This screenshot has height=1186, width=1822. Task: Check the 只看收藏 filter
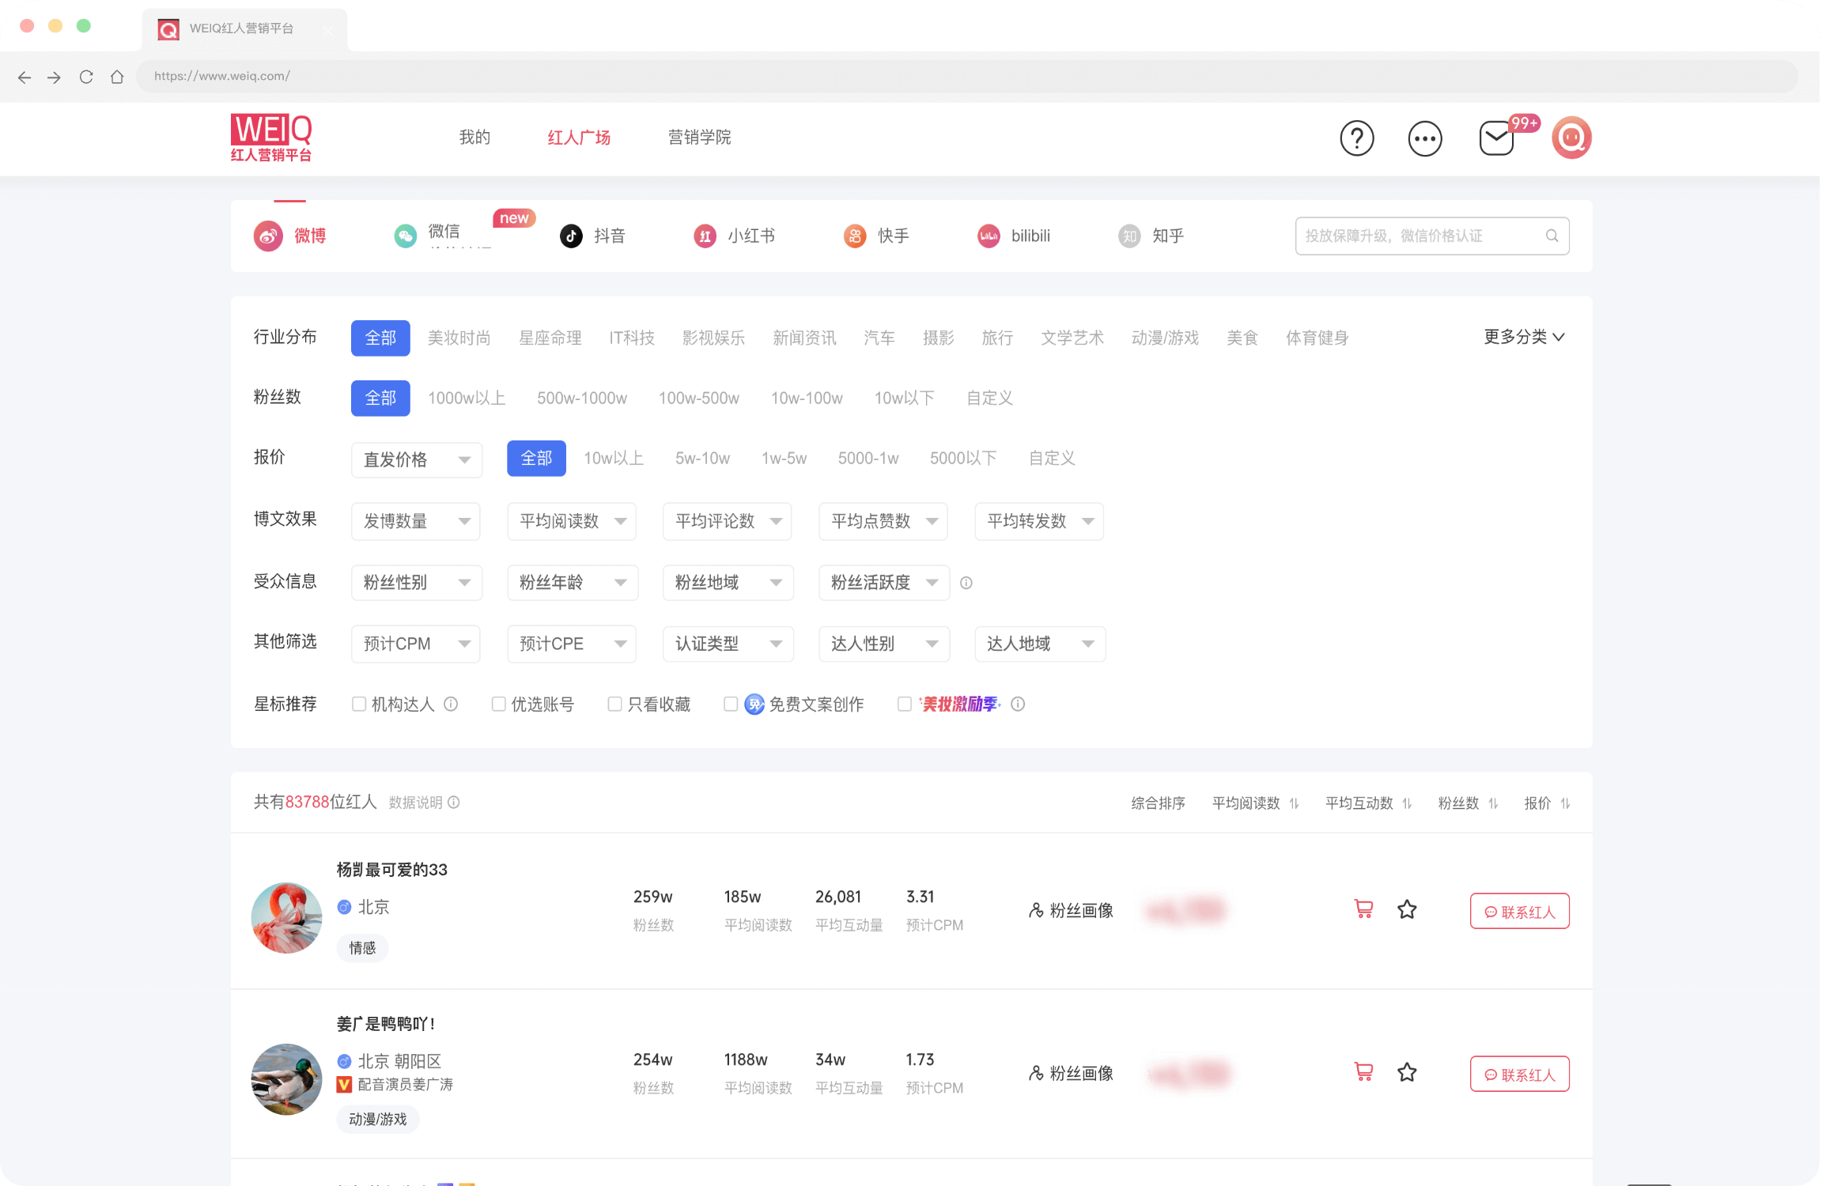(x=614, y=704)
